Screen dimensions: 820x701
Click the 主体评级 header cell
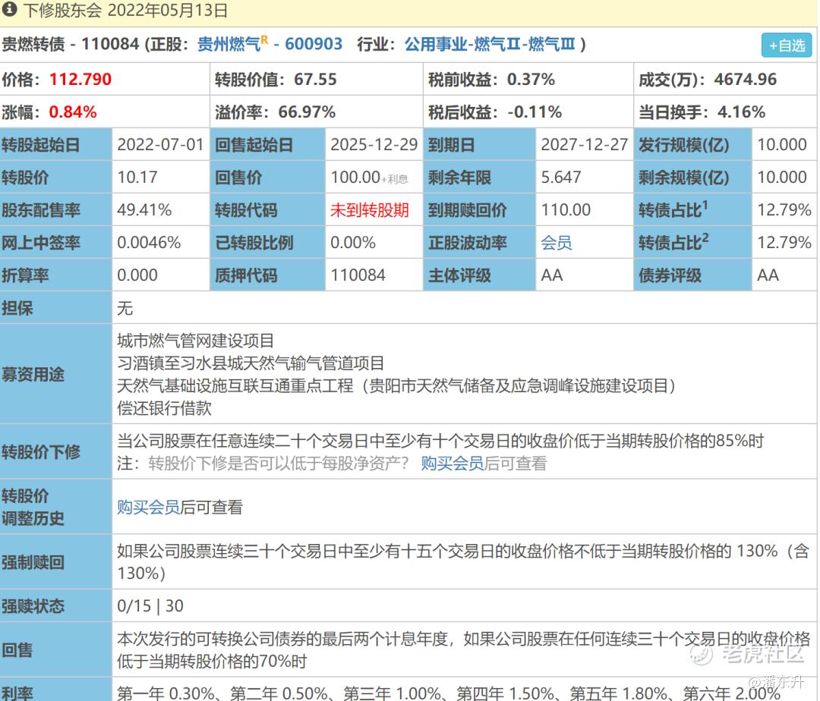tap(479, 275)
